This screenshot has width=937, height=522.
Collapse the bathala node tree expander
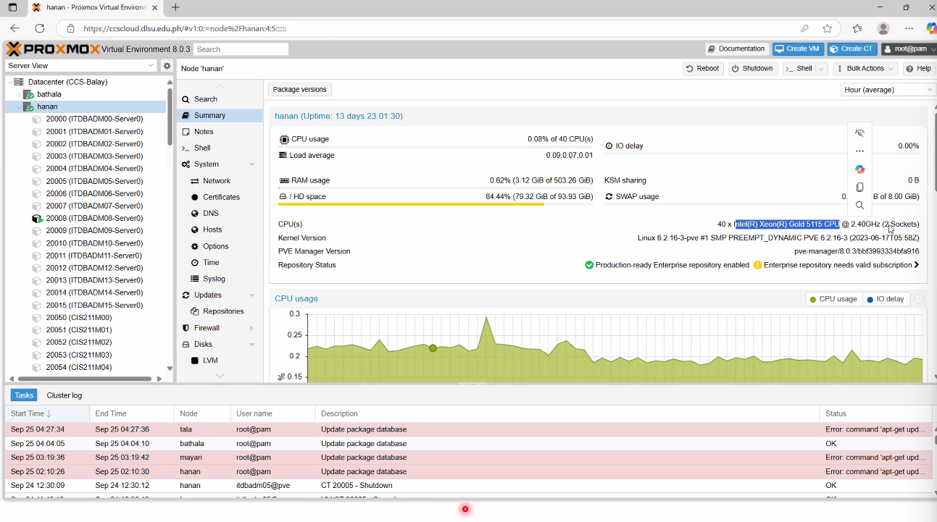point(20,94)
